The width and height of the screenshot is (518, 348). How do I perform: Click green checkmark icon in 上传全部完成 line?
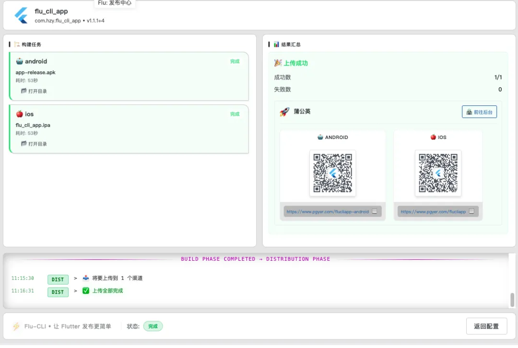pos(85,290)
